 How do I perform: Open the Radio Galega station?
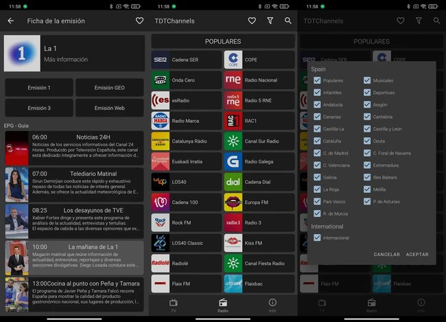[259, 162]
